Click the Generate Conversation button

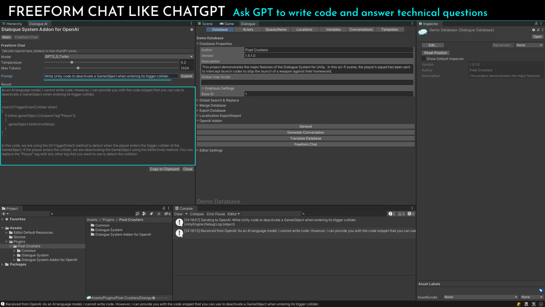point(306,132)
